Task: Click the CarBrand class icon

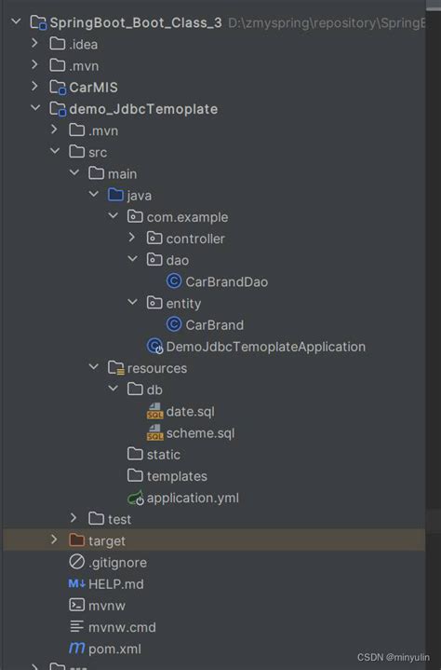Action: click(174, 324)
